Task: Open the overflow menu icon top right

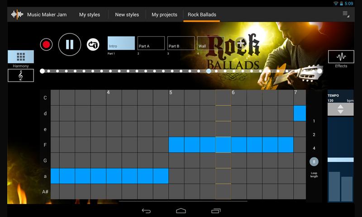Action: click(346, 14)
